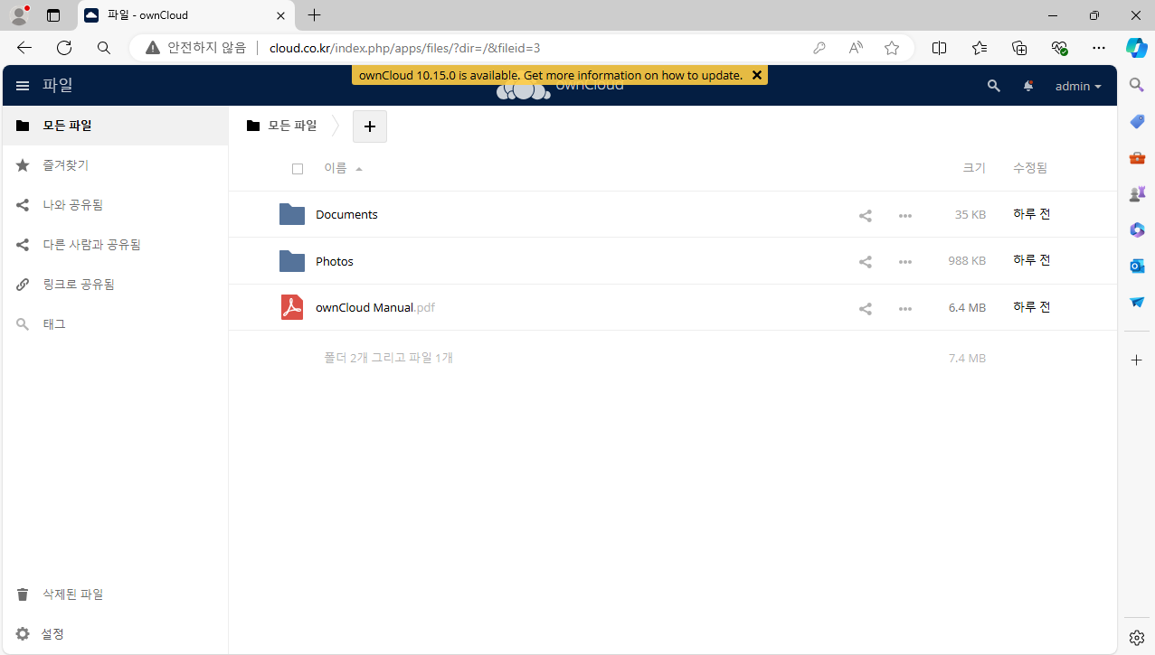
Task: Open the Documents folder name
Action: coord(346,214)
